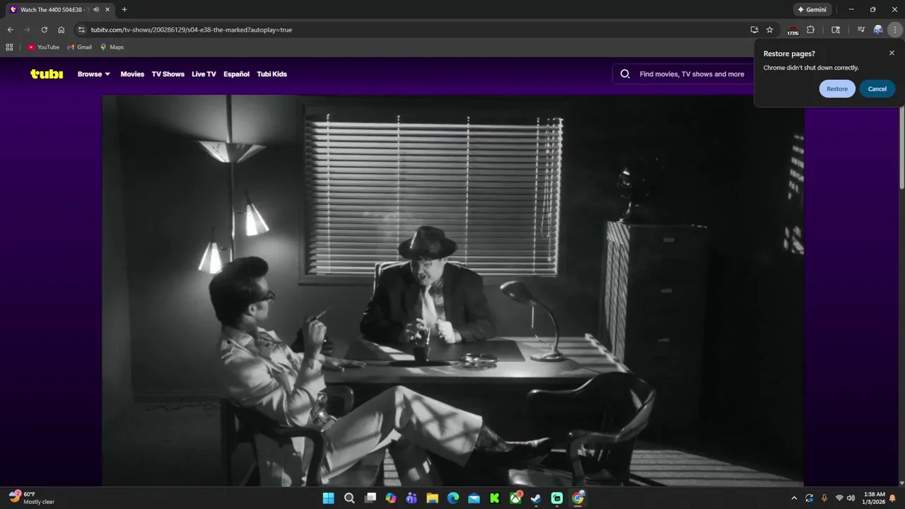
Task: Open File Explorer from taskbar
Action: tap(432, 498)
